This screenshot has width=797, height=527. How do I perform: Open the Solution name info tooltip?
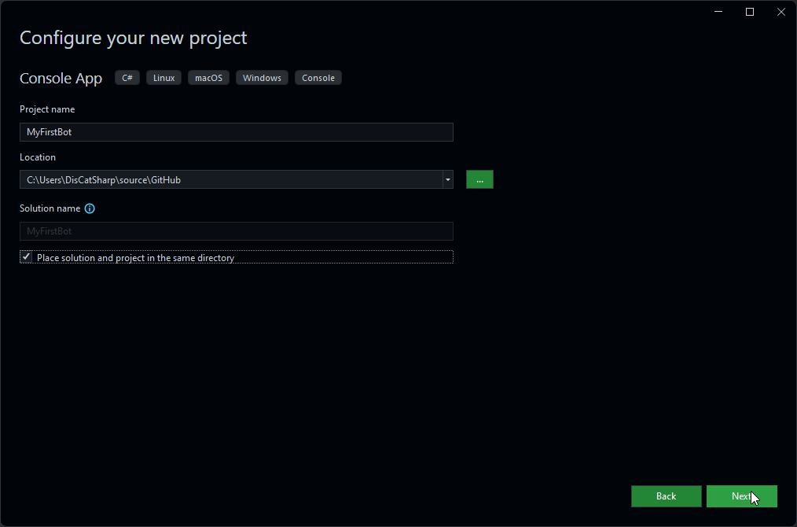click(89, 208)
